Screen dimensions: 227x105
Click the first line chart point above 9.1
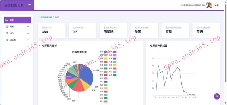(x=156, y=90)
